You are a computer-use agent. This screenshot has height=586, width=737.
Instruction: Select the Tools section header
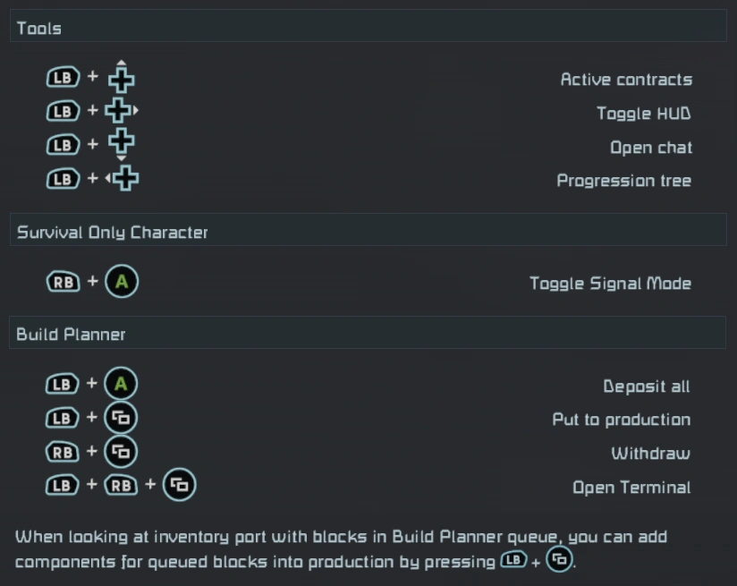[x=368, y=29]
